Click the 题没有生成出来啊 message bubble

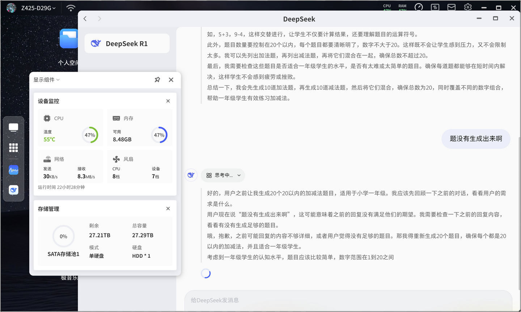point(476,139)
